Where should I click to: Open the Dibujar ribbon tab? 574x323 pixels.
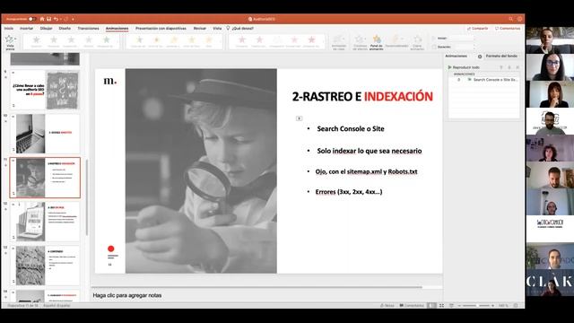click(x=46, y=28)
